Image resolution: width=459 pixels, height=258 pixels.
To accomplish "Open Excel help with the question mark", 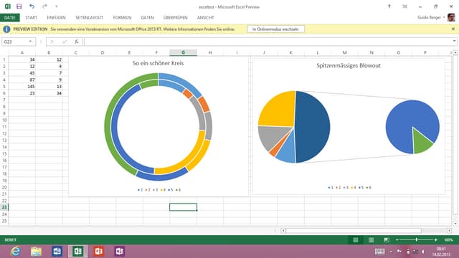I will pos(389,6).
